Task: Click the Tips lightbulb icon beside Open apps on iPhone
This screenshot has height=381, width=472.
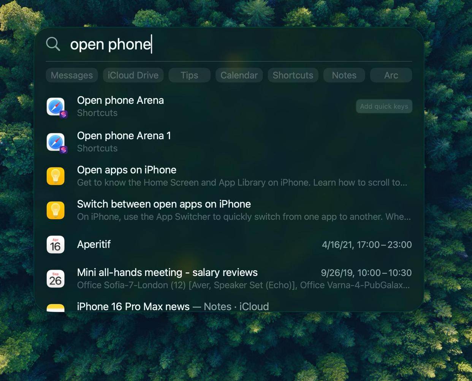Action: (55, 176)
